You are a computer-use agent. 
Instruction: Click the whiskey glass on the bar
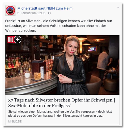click(x=37, y=76)
